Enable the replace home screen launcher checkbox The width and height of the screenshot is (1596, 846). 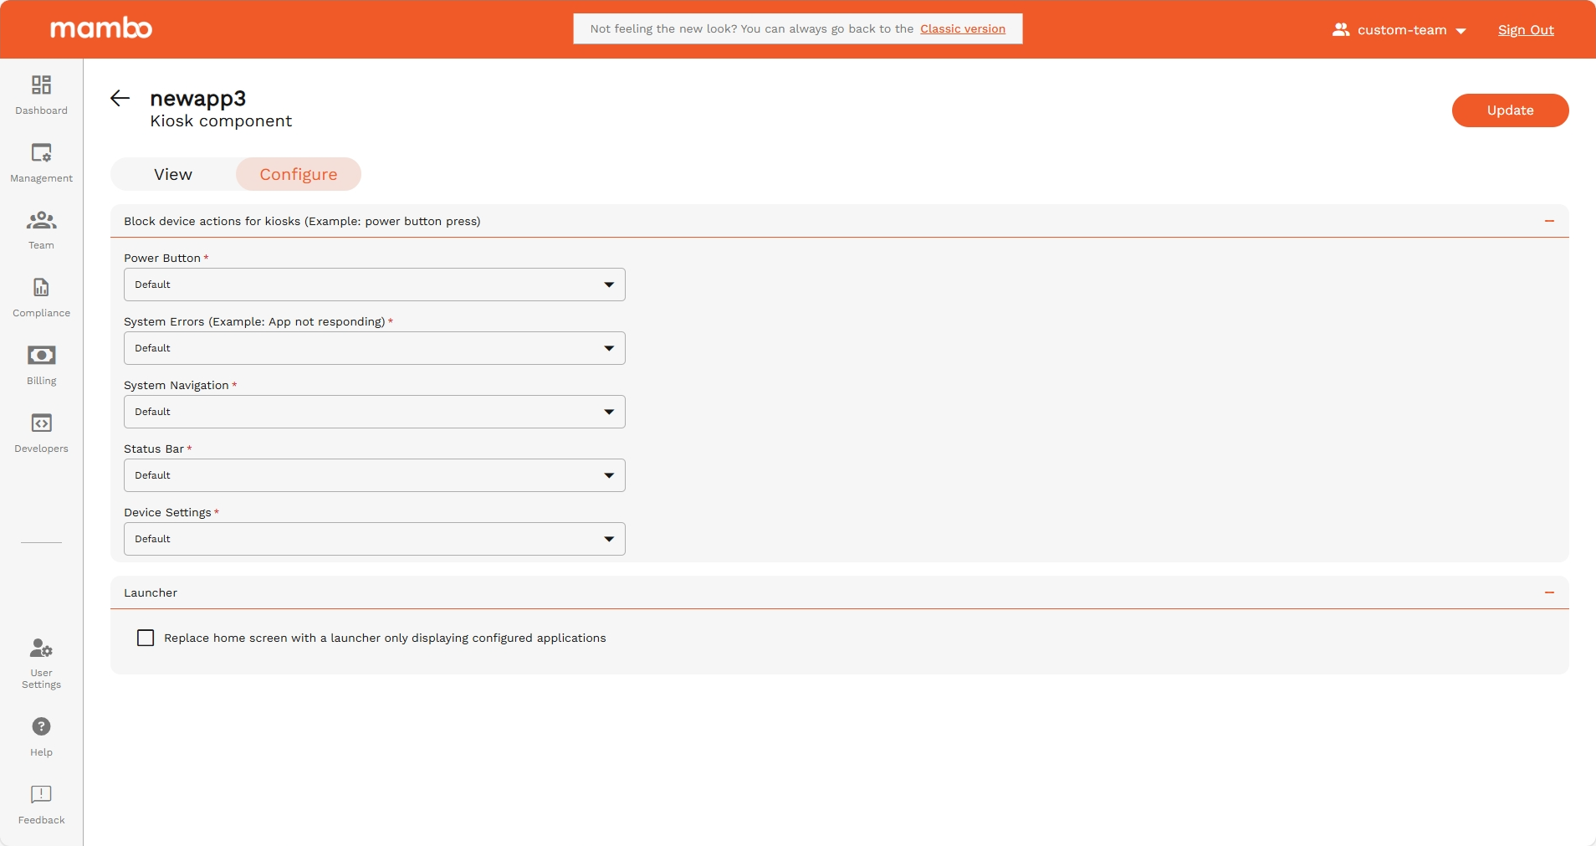[146, 638]
